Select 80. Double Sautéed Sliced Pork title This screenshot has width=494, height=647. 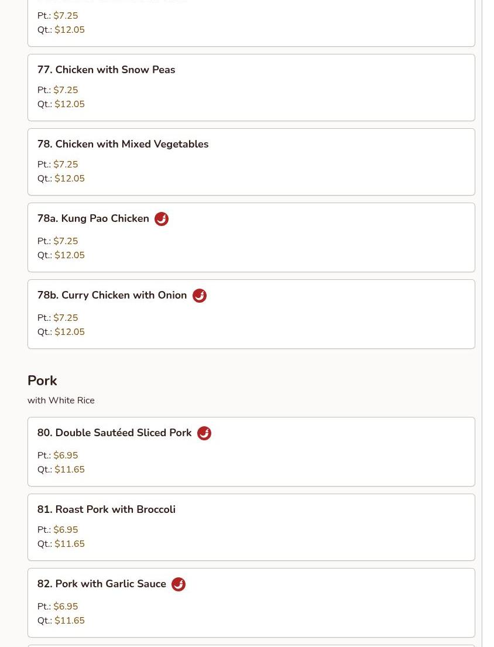[114, 433]
